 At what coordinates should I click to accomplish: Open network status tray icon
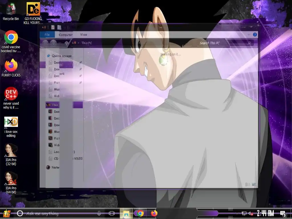pyautogui.click(x=244, y=213)
